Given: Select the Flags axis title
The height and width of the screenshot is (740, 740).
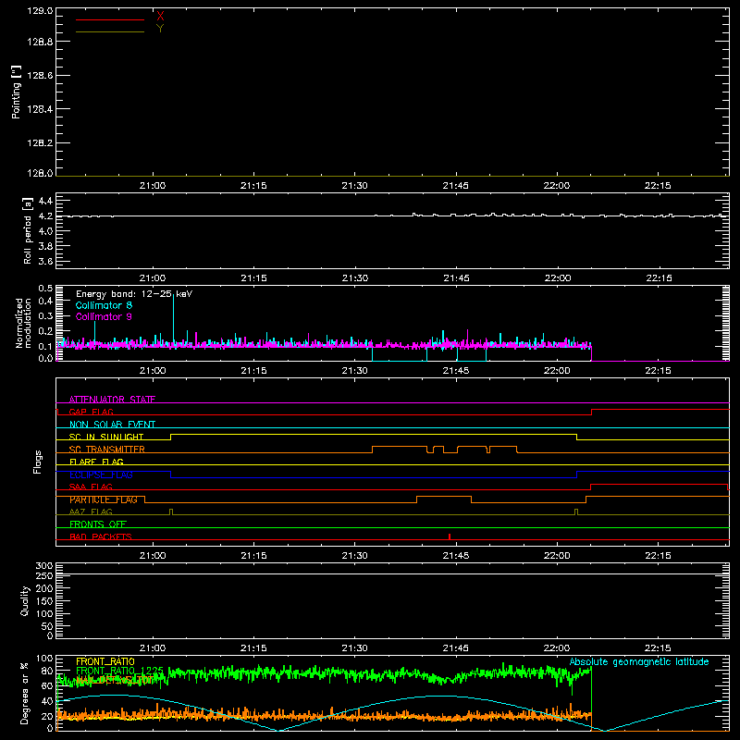Looking at the screenshot, I should (38, 462).
